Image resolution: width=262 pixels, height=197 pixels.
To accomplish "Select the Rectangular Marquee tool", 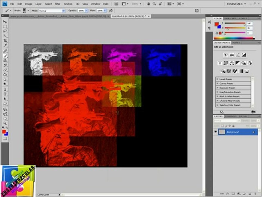I will click(x=5, y=27).
